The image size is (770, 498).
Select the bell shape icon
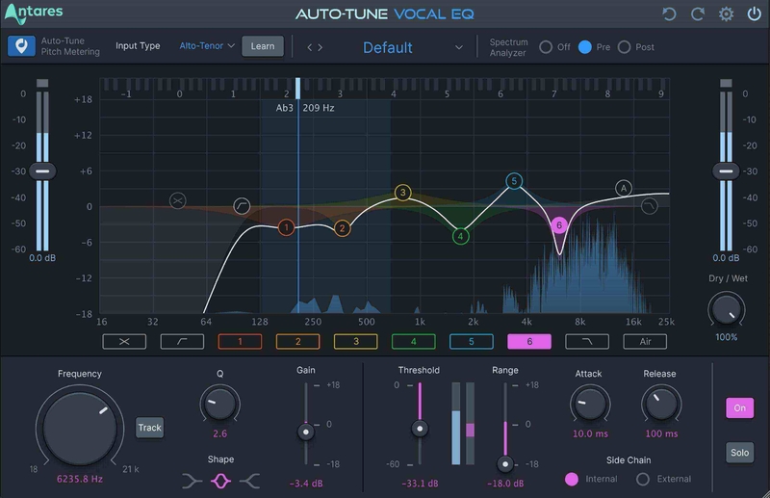click(221, 481)
